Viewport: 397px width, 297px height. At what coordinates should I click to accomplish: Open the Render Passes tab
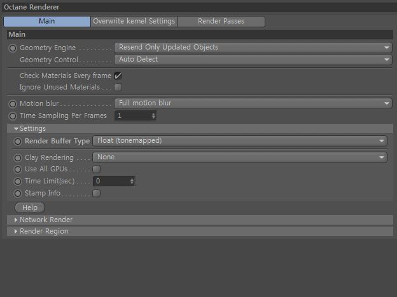(221, 21)
